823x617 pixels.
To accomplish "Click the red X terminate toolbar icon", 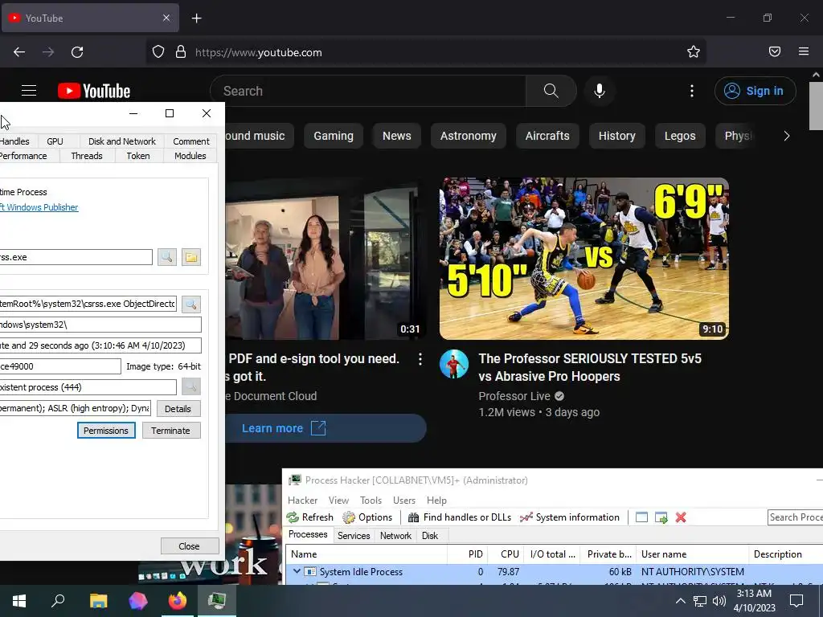I will [x=681, y=517].
